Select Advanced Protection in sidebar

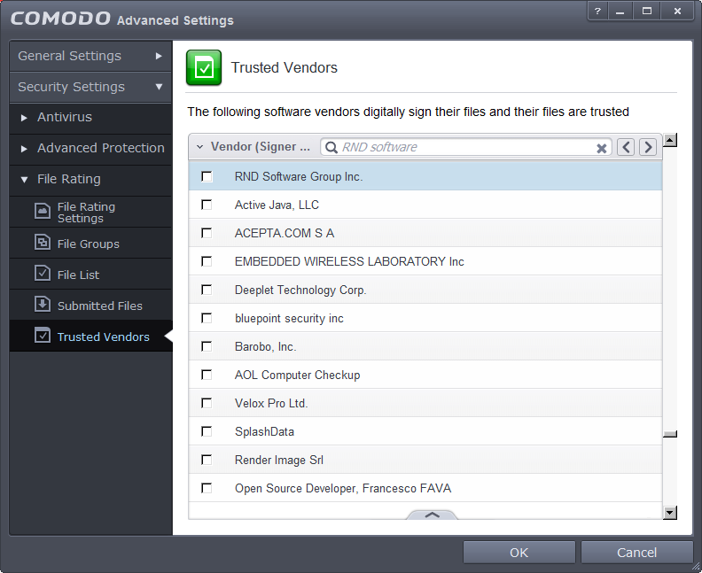90,148
